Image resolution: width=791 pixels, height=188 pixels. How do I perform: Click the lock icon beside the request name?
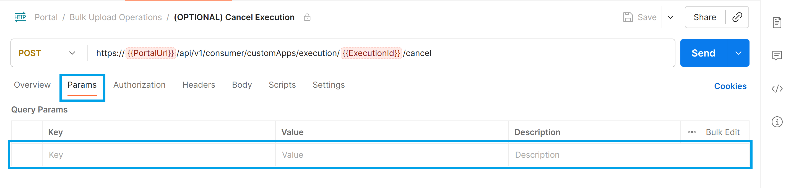click(x=307, y=17)
